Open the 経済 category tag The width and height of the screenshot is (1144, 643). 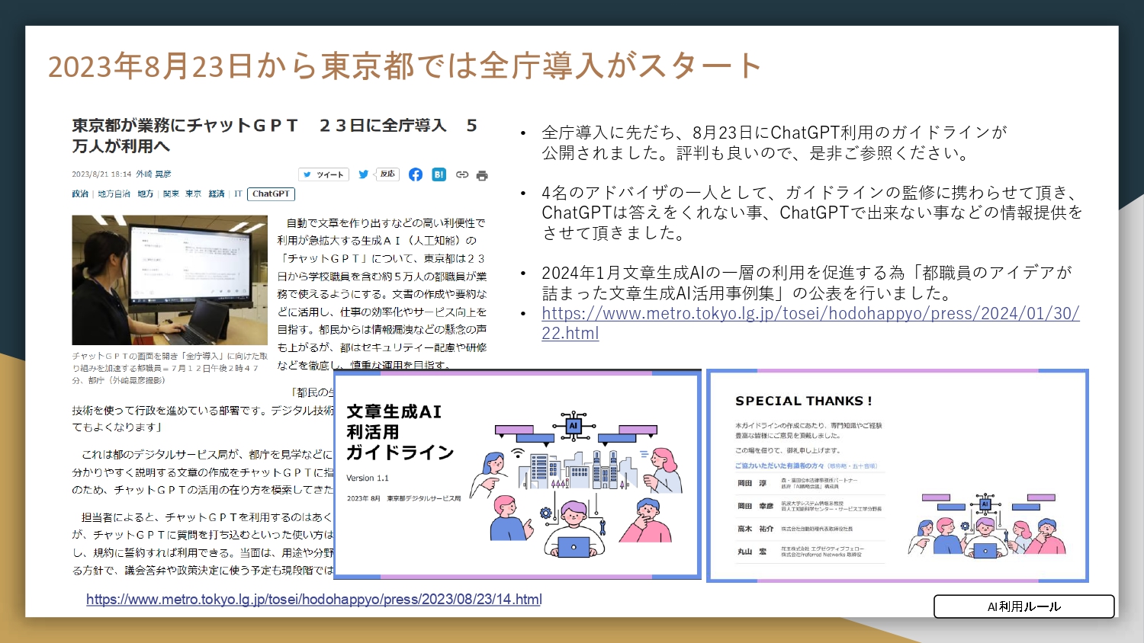[217, 194]
